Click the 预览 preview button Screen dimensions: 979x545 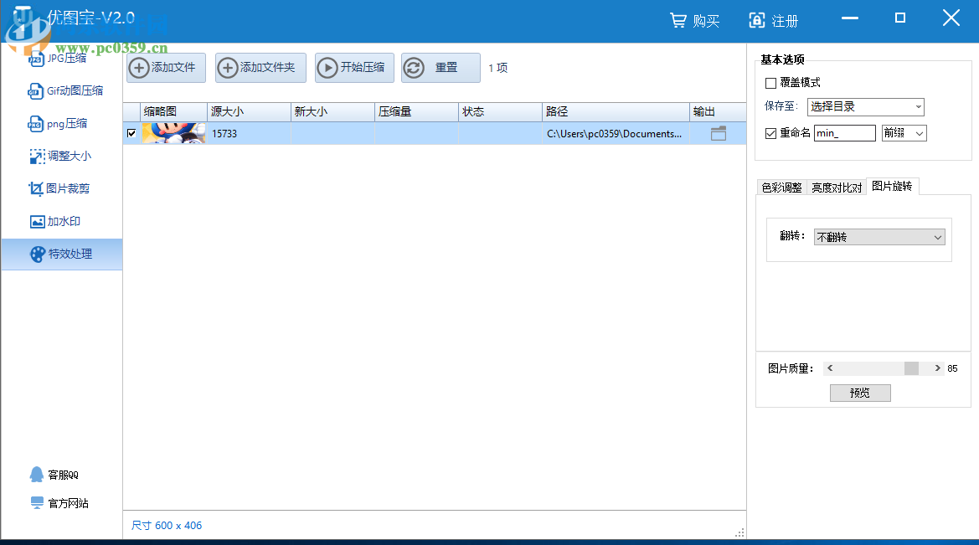pos(860,393)
